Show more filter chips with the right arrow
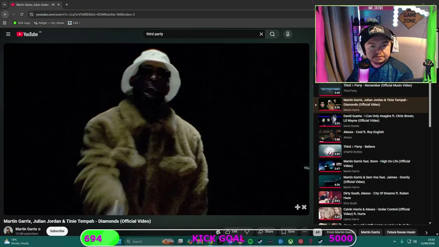Viewport: 439px width, 247px height. (x=426, y=232)
